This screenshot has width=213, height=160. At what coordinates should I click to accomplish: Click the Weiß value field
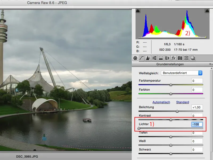[197, 141]
